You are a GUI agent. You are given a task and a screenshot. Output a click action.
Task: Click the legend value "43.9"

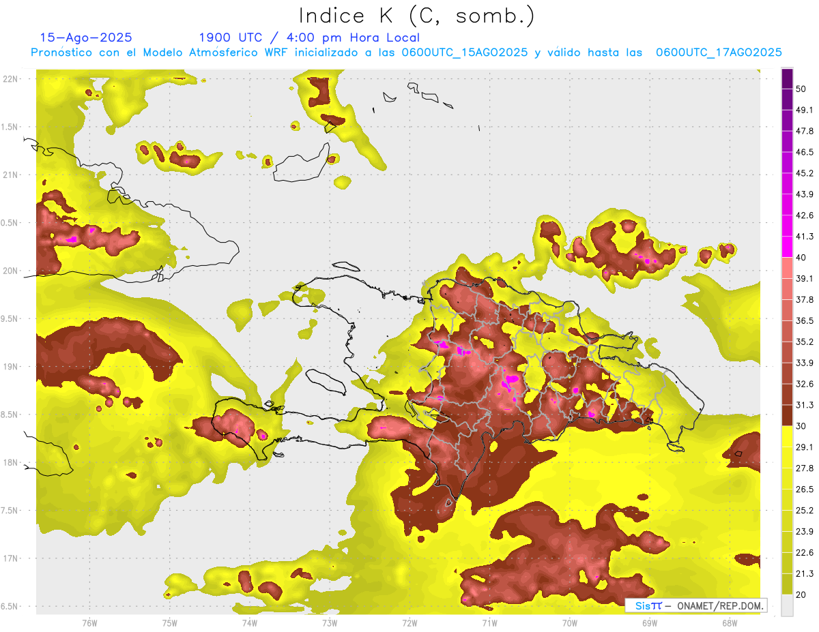(805, 194)
